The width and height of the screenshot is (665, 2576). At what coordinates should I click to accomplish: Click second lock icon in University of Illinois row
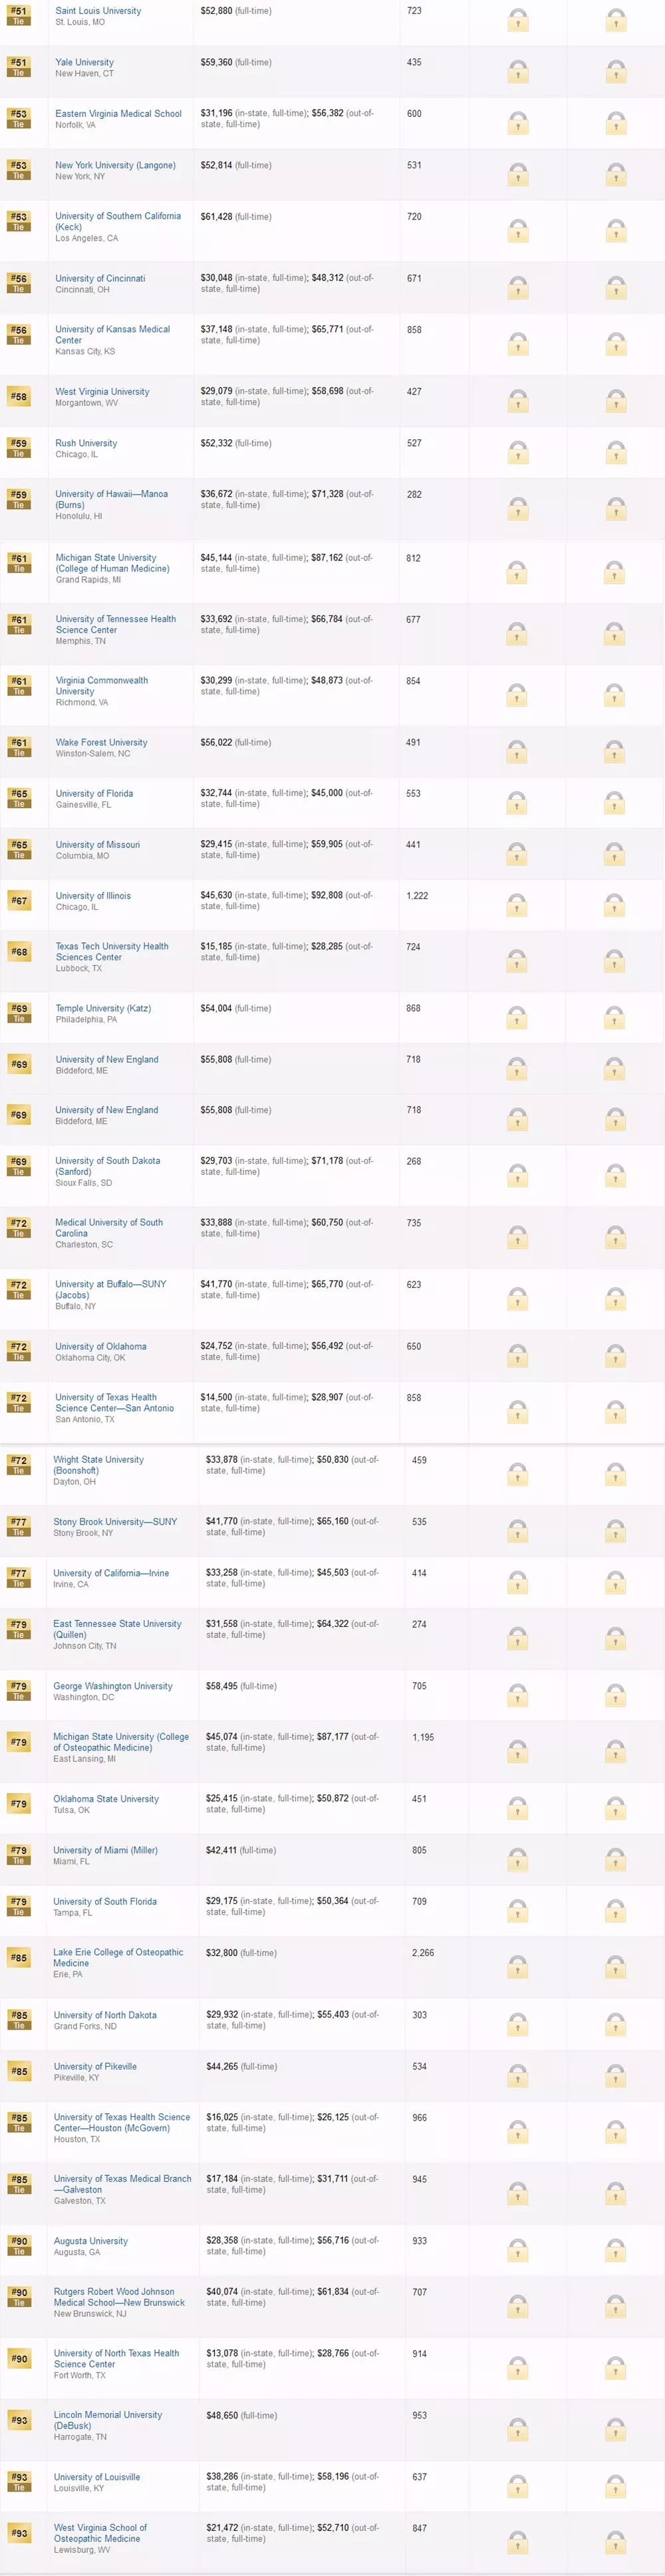tap(615, 905)
